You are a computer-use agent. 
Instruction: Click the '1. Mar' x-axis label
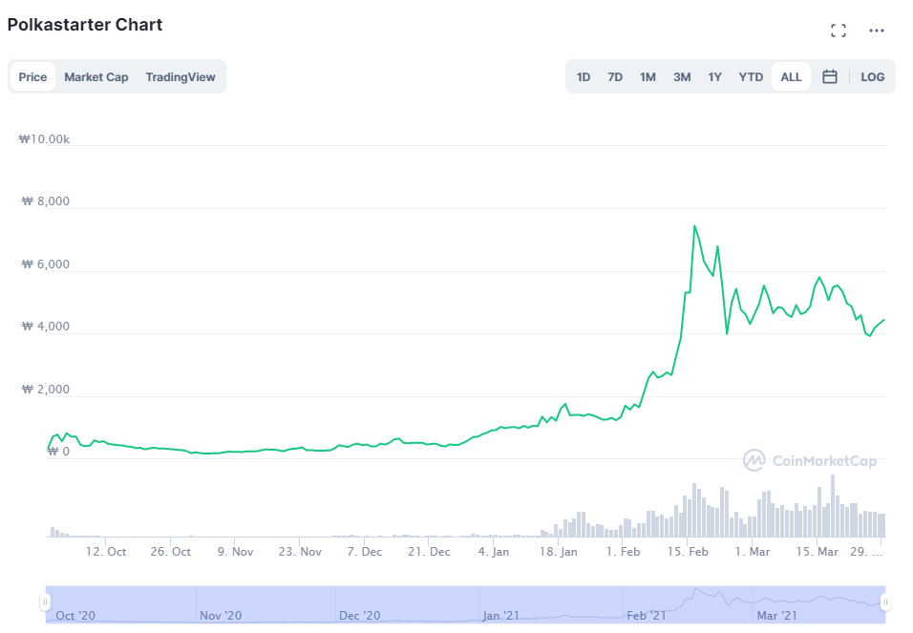click(753, 552)
